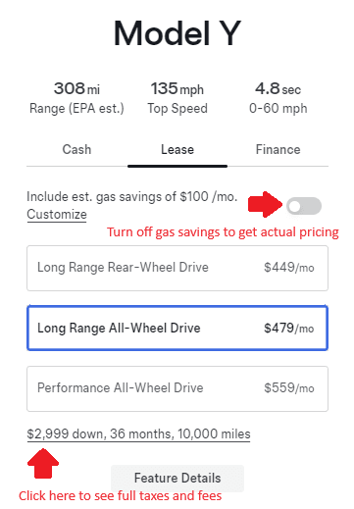The width and height of the screenshot is (354, 509).
Task: Click the $559/mo Performance price
Action: 289,388
